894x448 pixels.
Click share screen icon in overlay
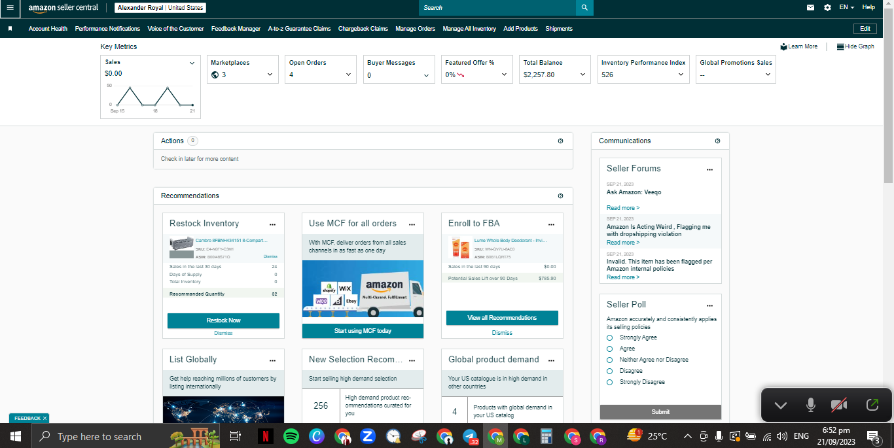click(872, 405)
